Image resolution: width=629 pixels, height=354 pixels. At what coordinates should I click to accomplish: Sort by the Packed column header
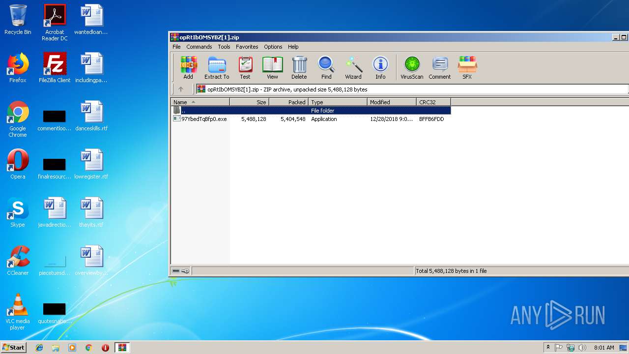(288, 102)
